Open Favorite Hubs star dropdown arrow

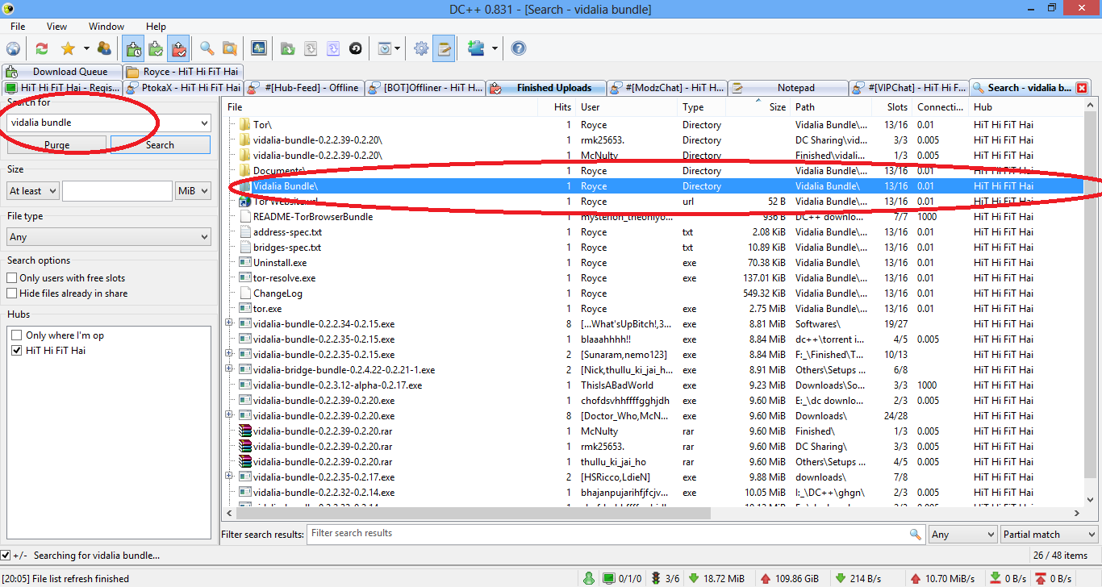click(86, 48)
